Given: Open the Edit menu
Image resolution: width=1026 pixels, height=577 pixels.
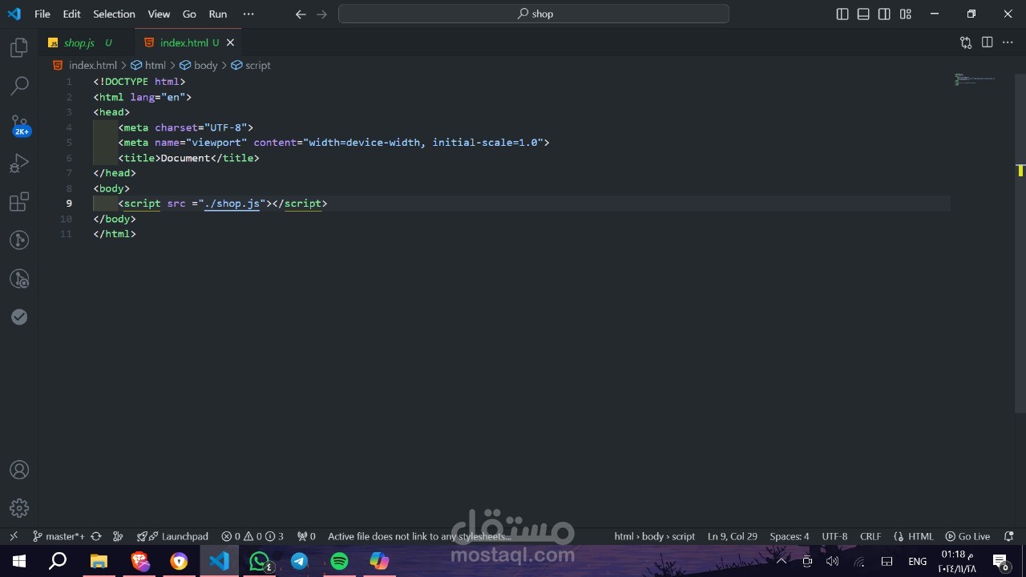Looking at the screenshot, I should pyautogui.click(x=71, y=14).
